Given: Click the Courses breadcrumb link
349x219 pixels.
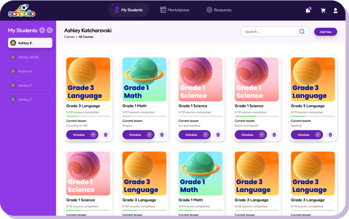Looking at the screenshot, I should (69, 37).
